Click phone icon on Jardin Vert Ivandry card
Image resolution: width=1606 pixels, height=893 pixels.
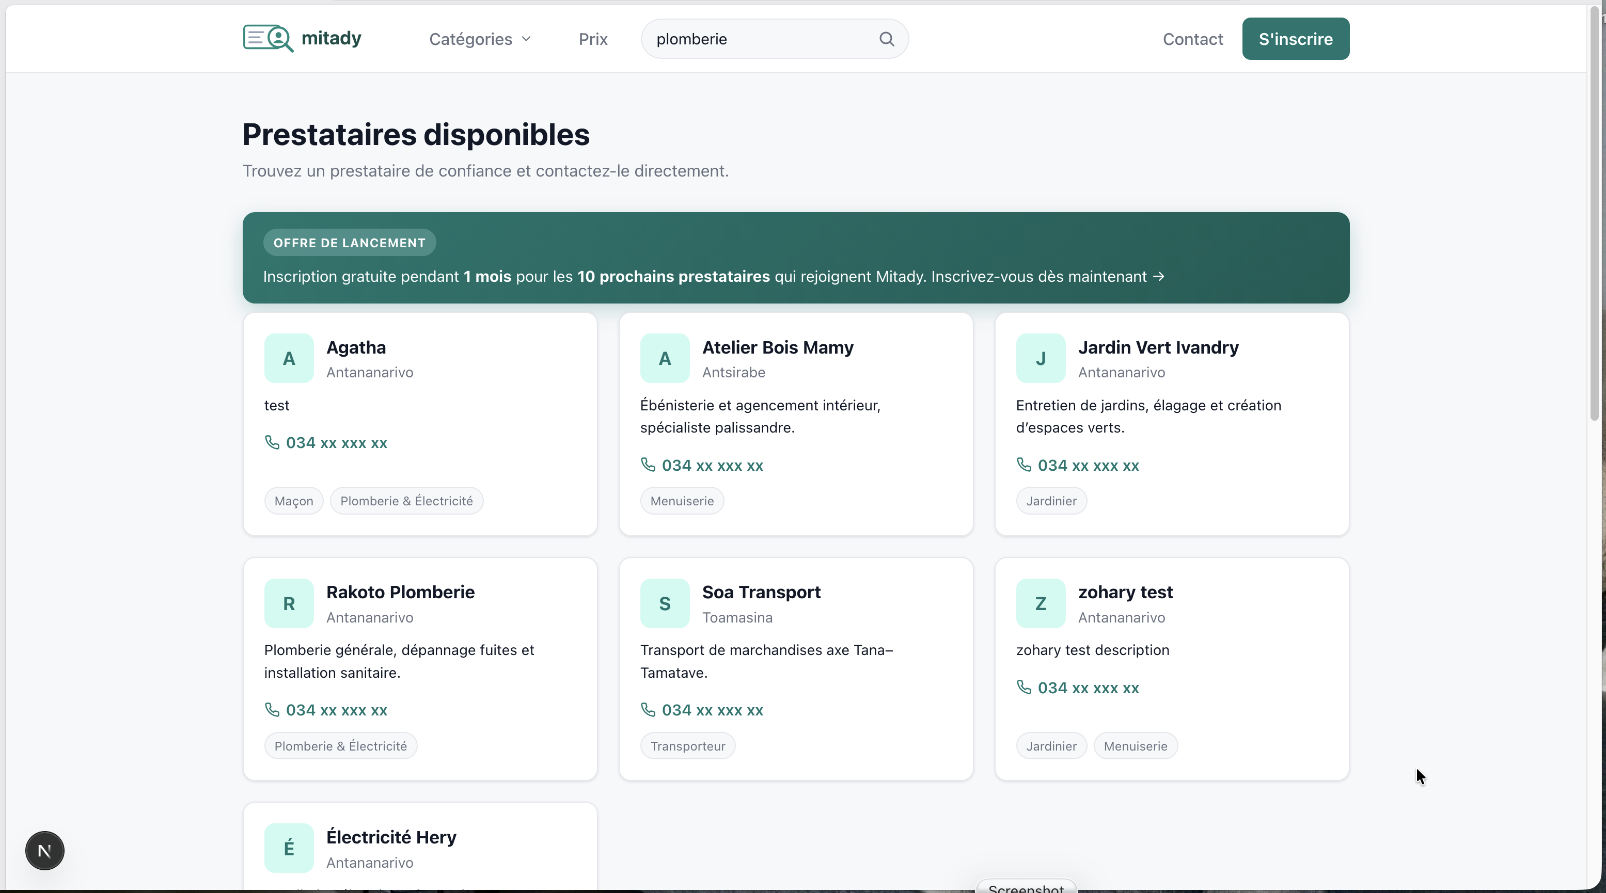click(1024, 464)
